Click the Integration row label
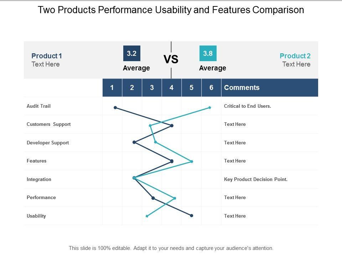This screenshot has height=256, width=342. click(x=39, y=179)
